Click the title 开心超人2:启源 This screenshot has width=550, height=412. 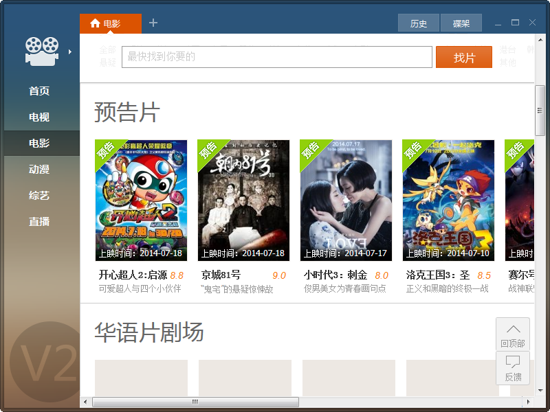tap(133, 275)
